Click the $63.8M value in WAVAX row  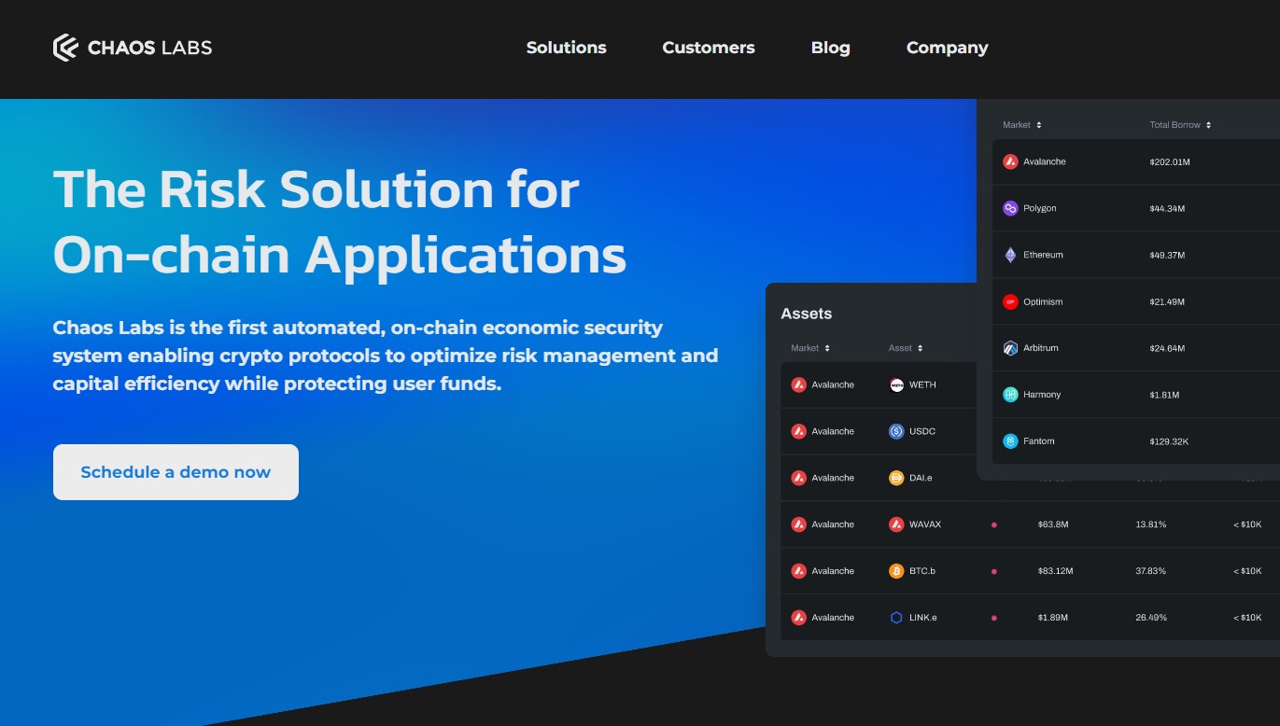click(1053, 524)
